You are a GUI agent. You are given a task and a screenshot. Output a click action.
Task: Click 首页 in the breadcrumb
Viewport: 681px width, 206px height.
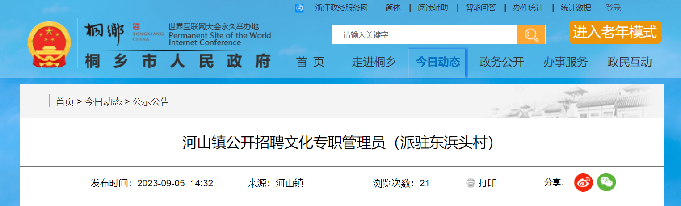click(65, 101)
